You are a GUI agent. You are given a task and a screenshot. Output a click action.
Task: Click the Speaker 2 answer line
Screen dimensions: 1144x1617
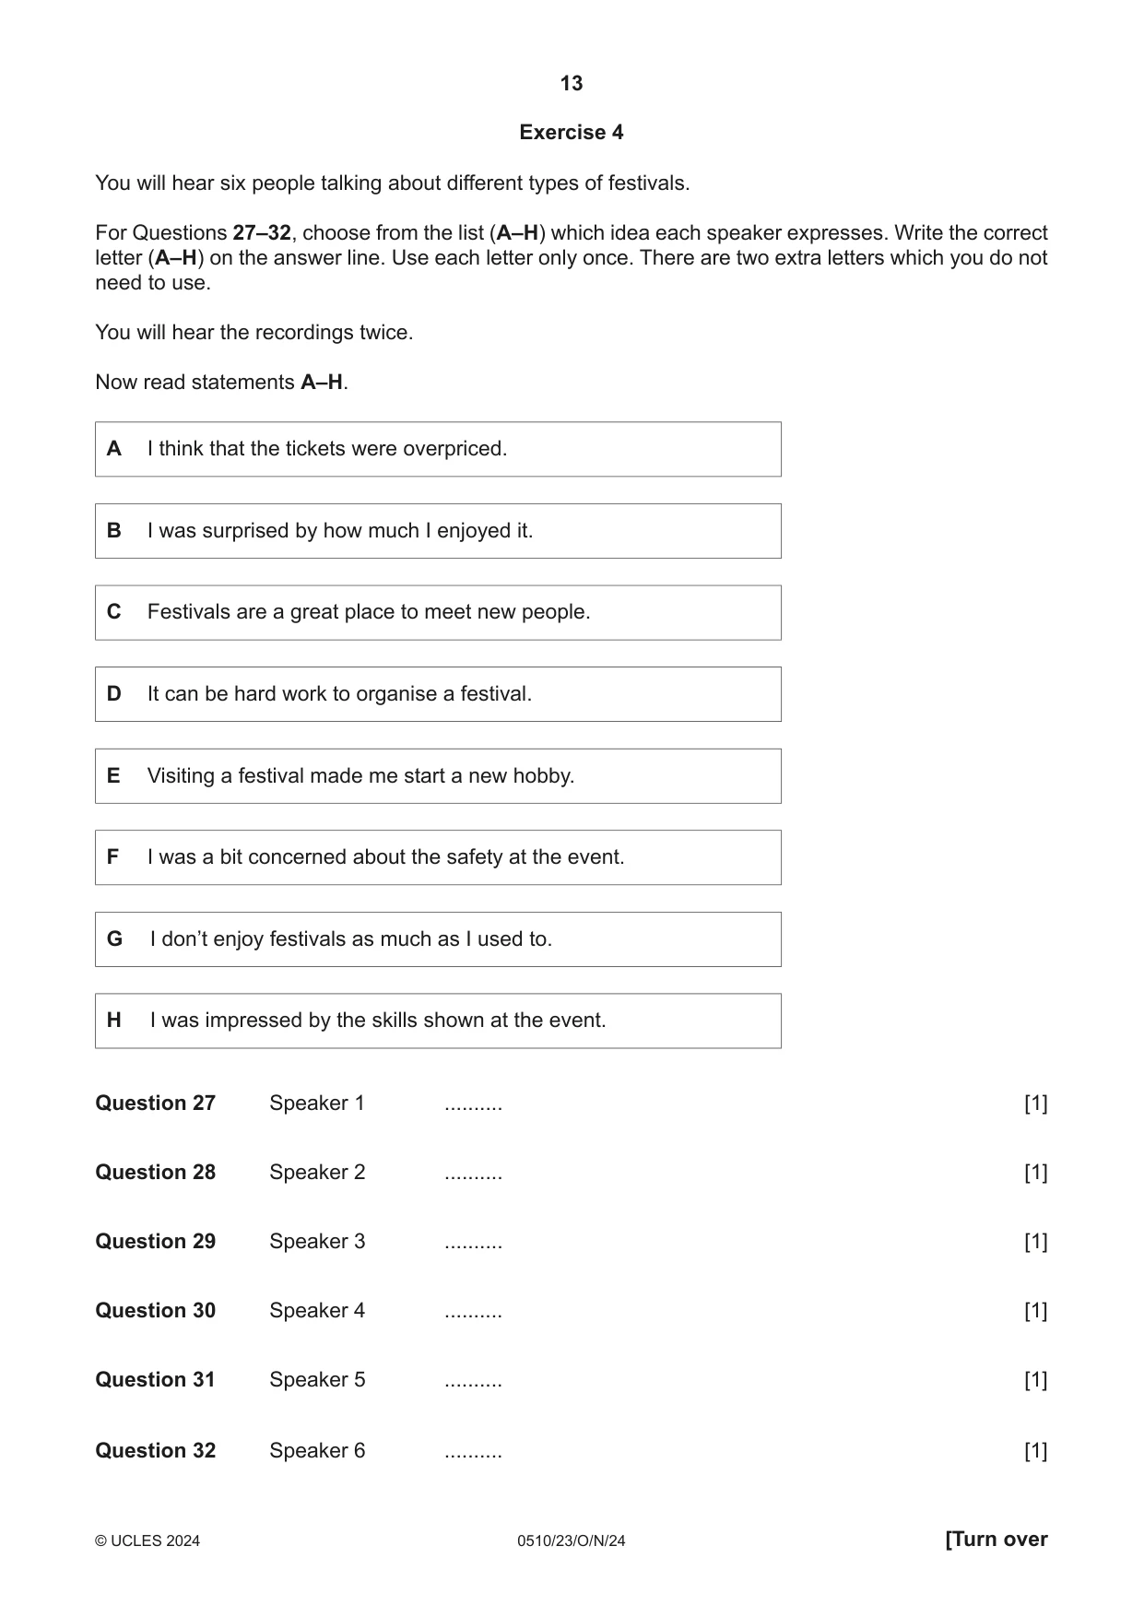point(473,1174)
